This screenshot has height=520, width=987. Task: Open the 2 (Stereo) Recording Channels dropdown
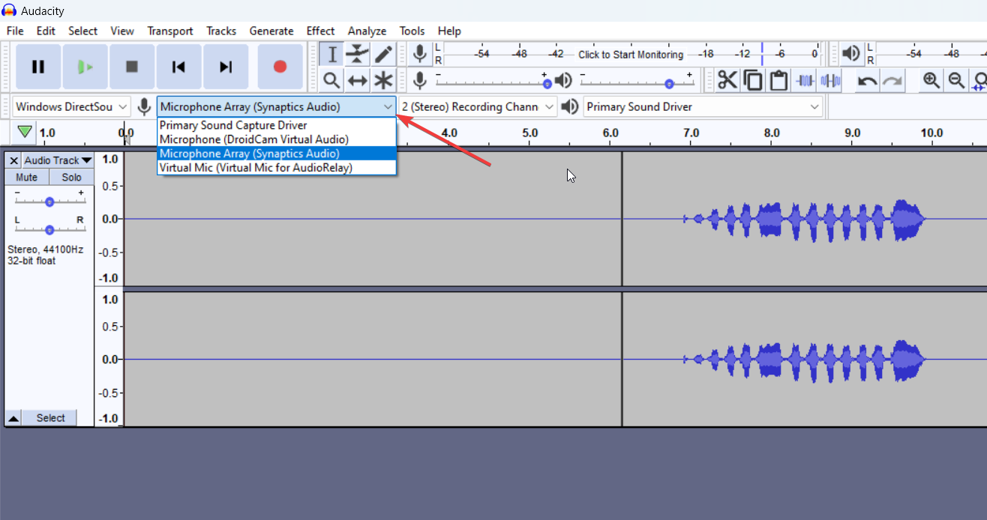(478, 106)
